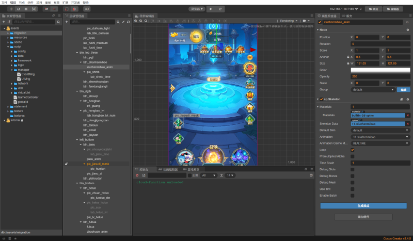Image resolution: width=413 pixels, height=241 pixels.
Task: Enable Use Tint checkbox
Action: [353, 189]
